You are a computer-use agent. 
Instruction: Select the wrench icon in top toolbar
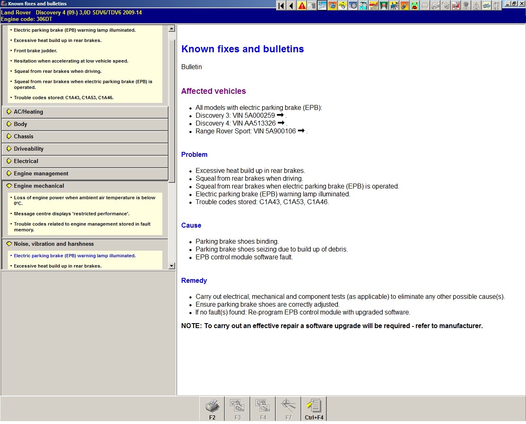[x=322, y=6]
